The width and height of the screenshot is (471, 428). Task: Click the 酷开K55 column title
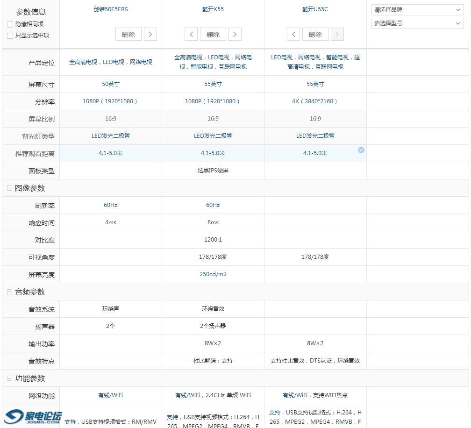213,9
